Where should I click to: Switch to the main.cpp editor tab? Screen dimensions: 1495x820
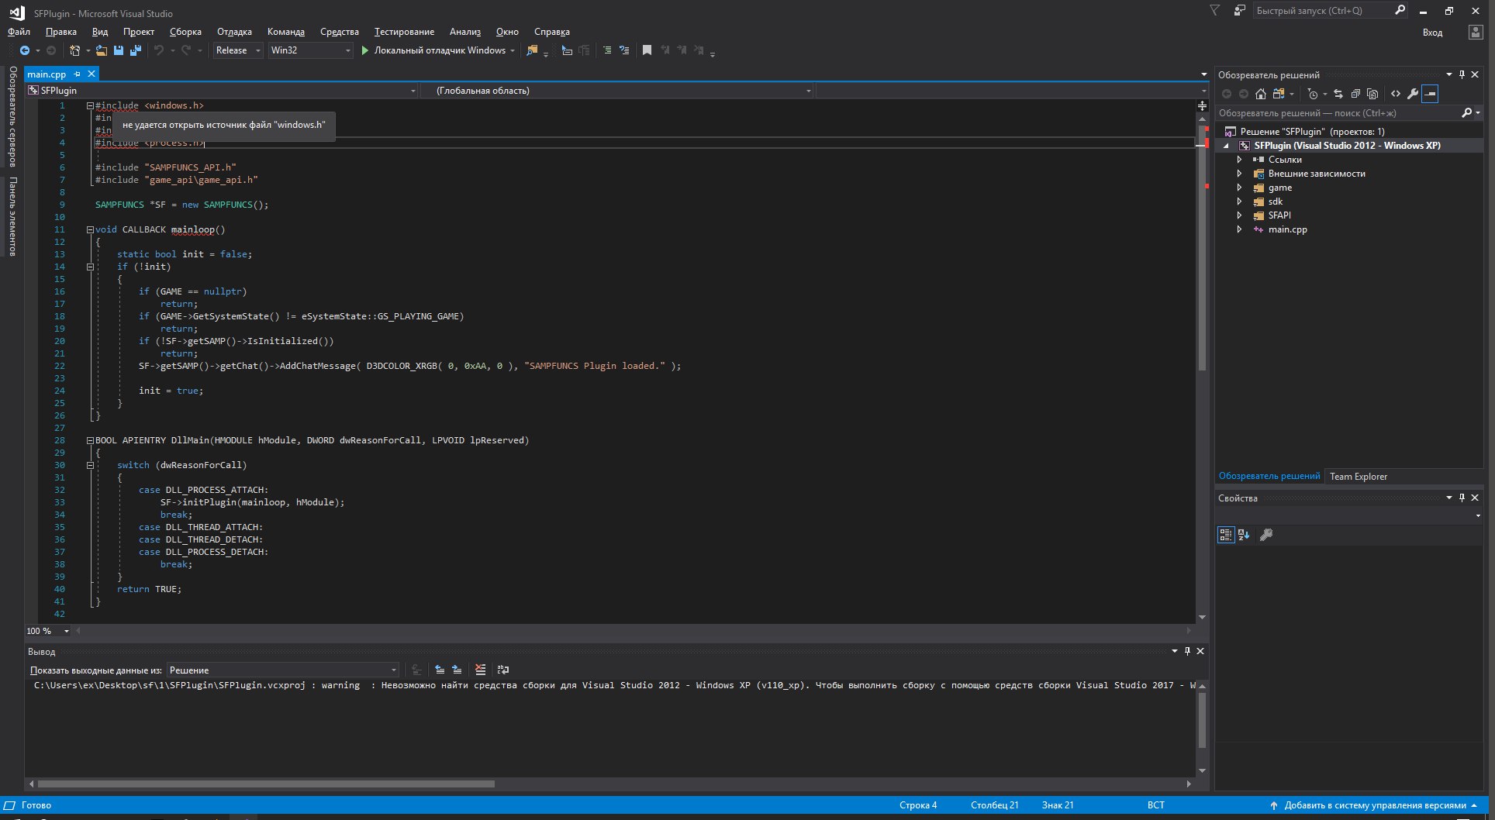point(47,74)
